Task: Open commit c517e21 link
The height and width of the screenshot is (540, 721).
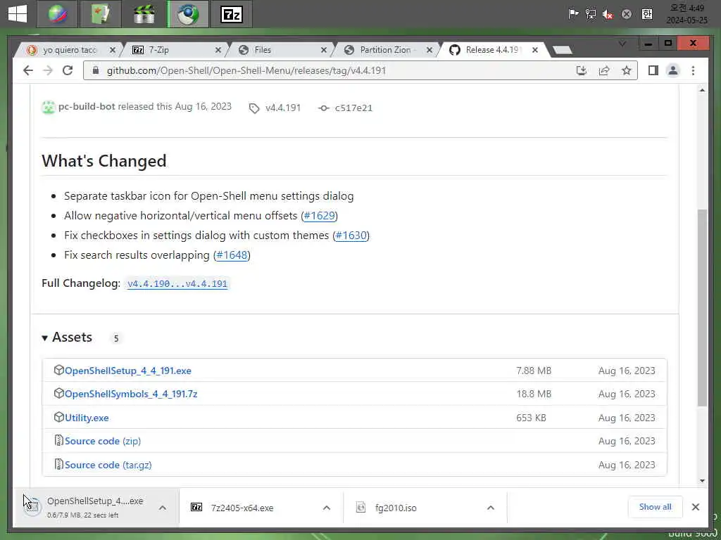Action: [353, 108]
